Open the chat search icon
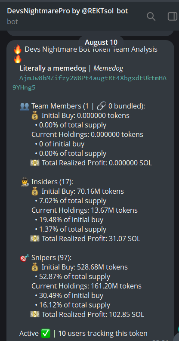The image size is (179, 341). [151, 16]
